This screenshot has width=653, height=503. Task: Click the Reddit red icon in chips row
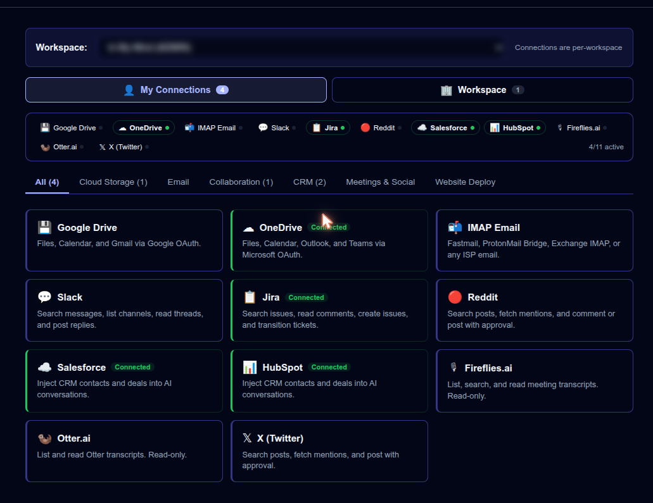[365, 127]
